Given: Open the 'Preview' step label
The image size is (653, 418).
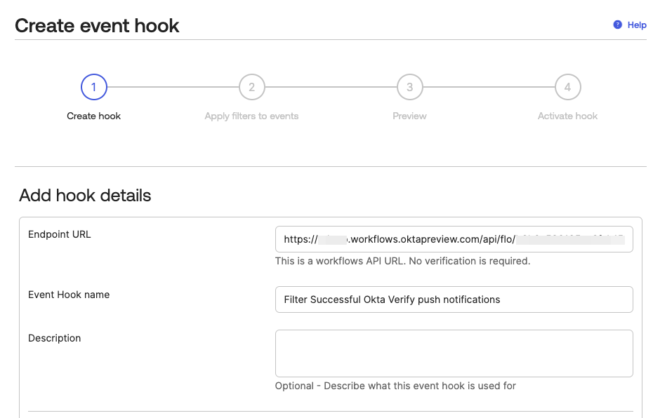Looking at the screenshot, I should (409, 116).
